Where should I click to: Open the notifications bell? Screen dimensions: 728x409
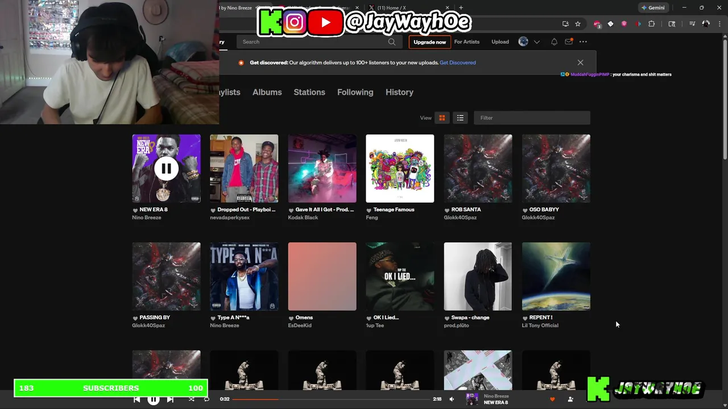tap(554, 41)
